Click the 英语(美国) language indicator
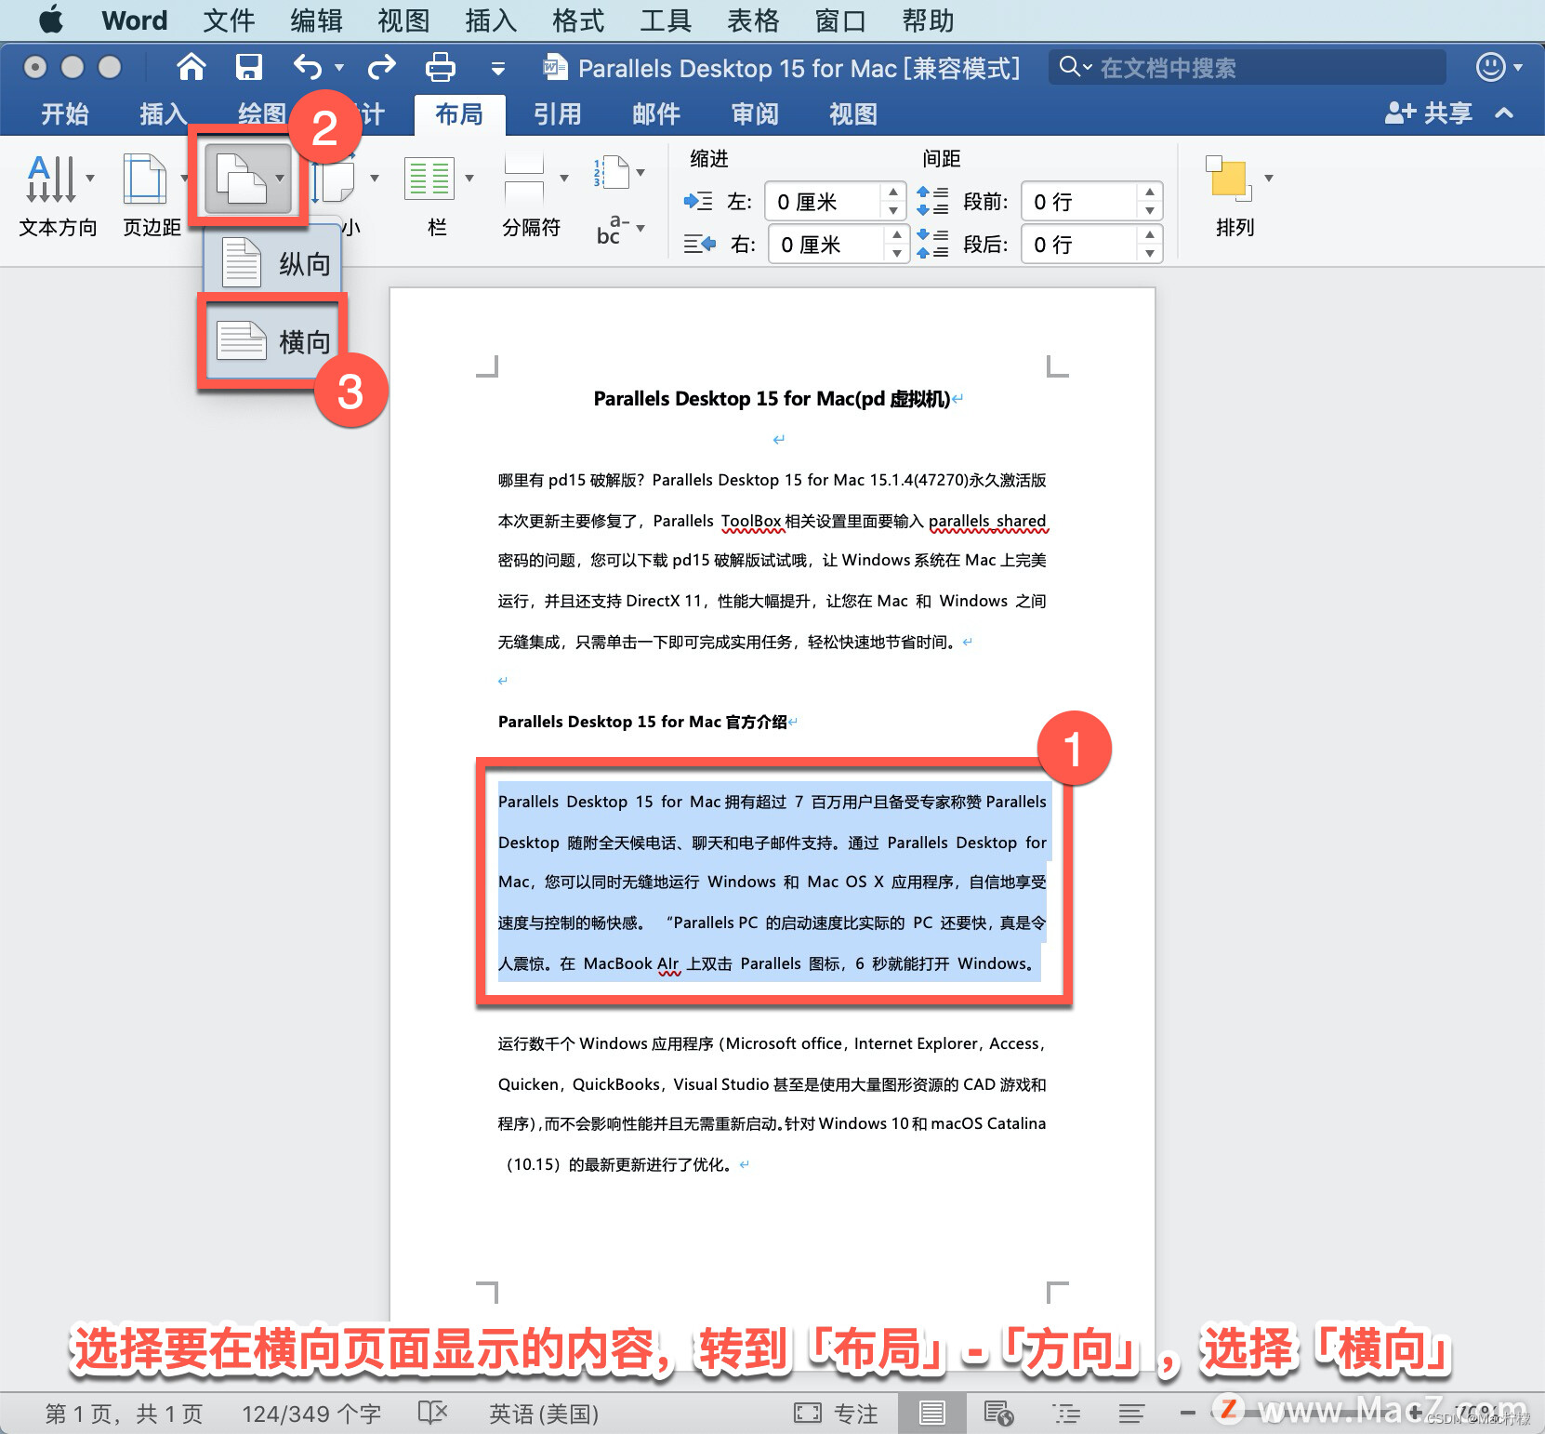Viewport: 1545px width, 1434px height. (x=544, y=1414)
